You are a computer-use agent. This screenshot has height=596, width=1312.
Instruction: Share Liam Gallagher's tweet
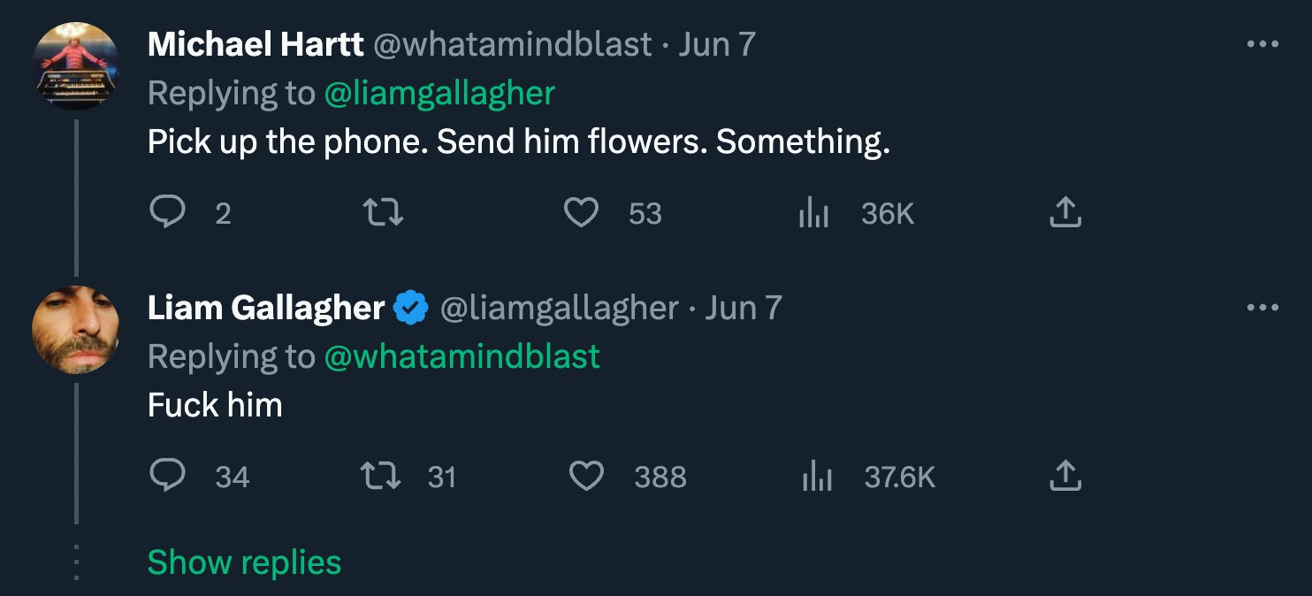(1064, 477)
